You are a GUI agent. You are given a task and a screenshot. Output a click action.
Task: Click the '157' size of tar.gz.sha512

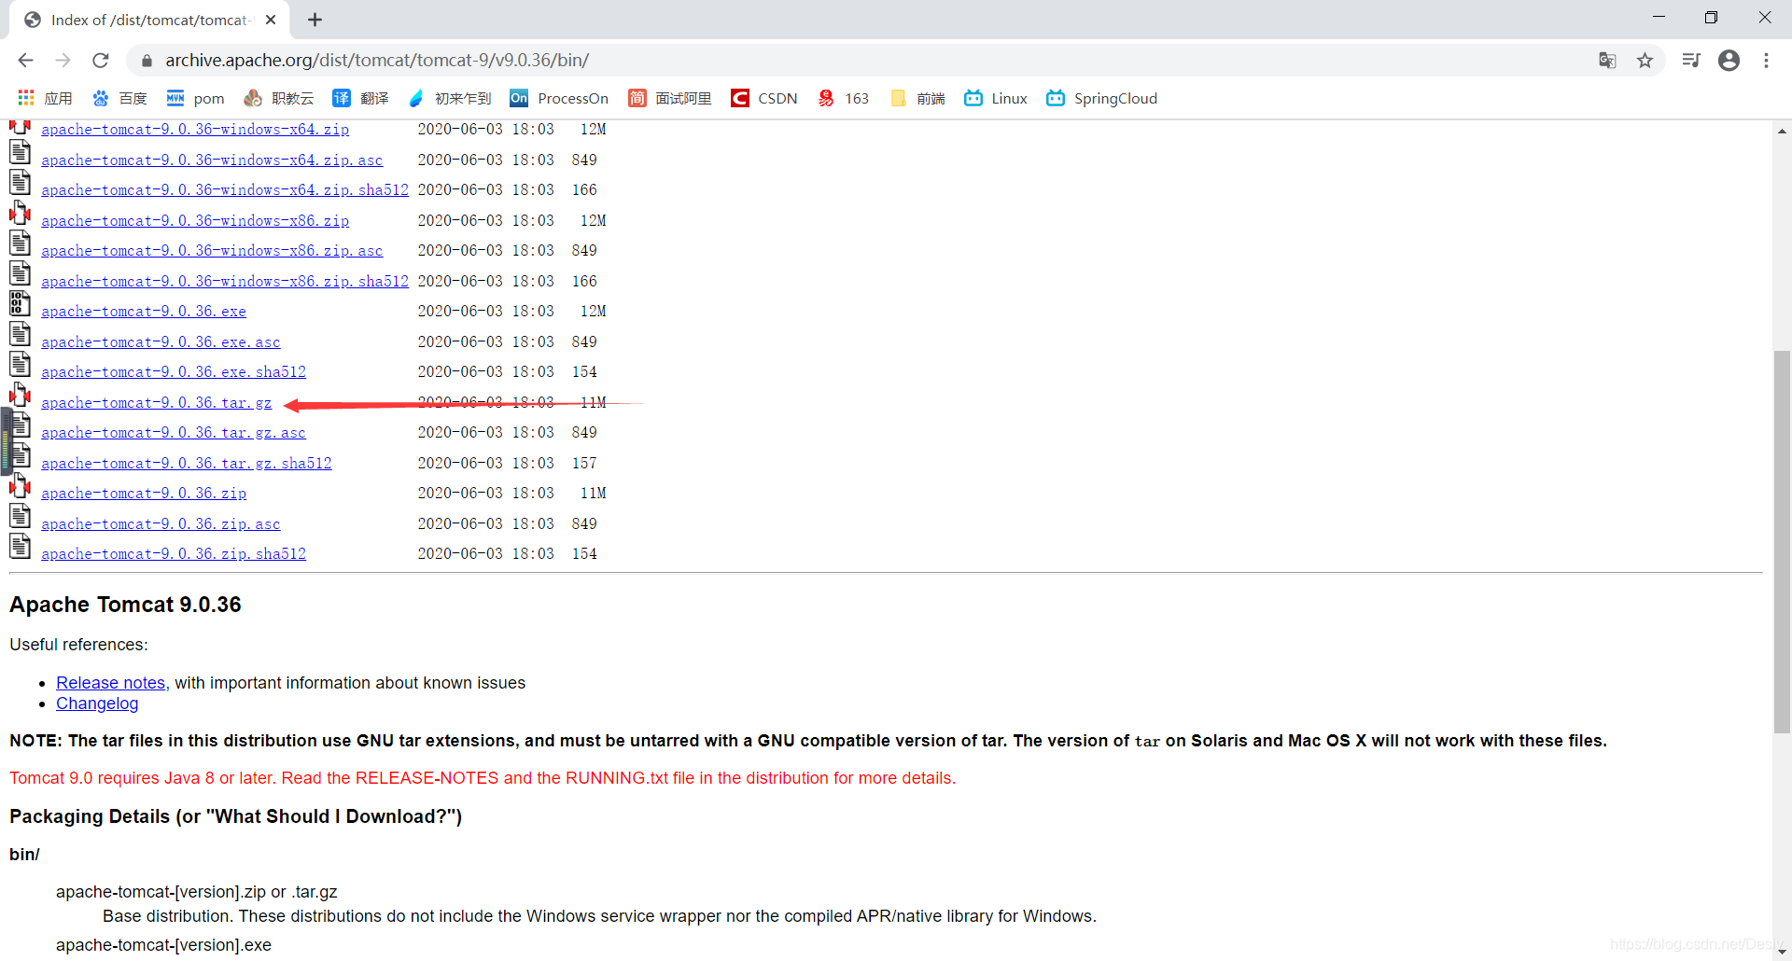pos(584,464)
